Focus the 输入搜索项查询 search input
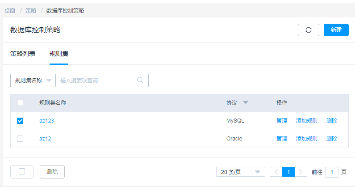This screenshot has width=355, height=187. pyautogui.click(x=94, y=81)
